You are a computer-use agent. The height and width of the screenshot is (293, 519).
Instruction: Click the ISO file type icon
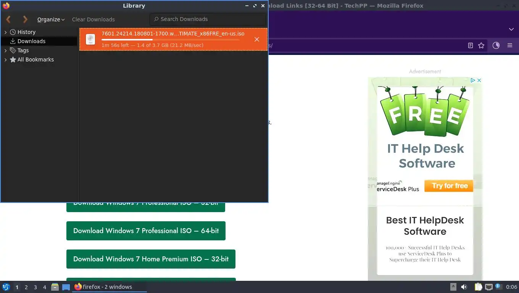pos(90,39)
